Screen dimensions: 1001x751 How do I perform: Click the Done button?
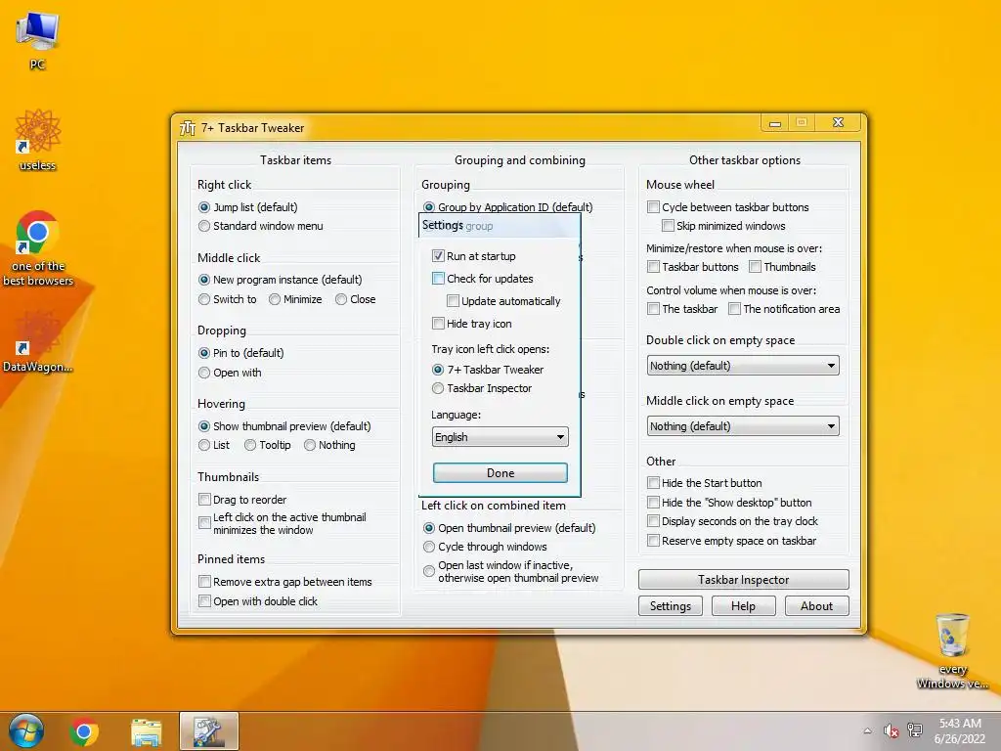click(500, 473)
